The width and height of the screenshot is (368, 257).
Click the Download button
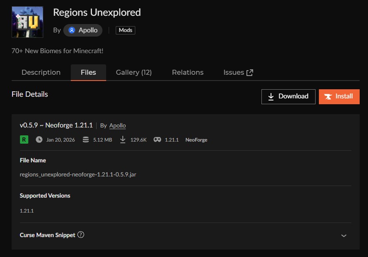point(288,96)
